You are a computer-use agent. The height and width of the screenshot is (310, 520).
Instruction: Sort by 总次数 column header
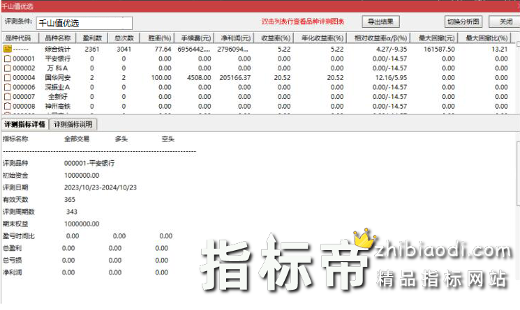pyautogui.click(x=124, y=38)
